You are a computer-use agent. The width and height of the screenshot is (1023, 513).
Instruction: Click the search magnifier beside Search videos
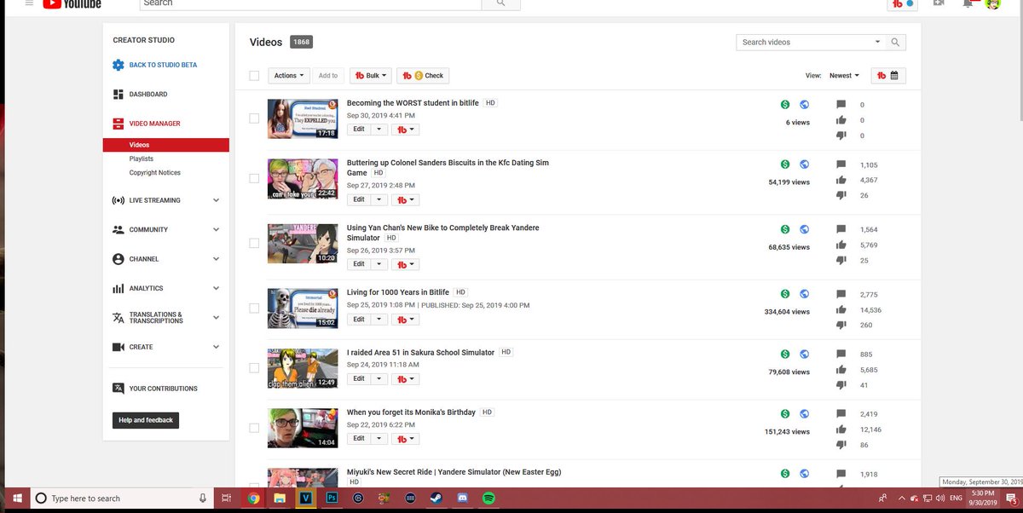click(x=895, y=42)
